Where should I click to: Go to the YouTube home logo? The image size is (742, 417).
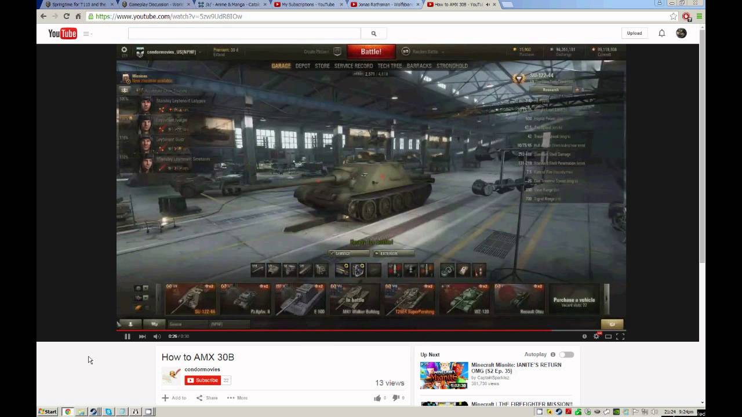63,34
